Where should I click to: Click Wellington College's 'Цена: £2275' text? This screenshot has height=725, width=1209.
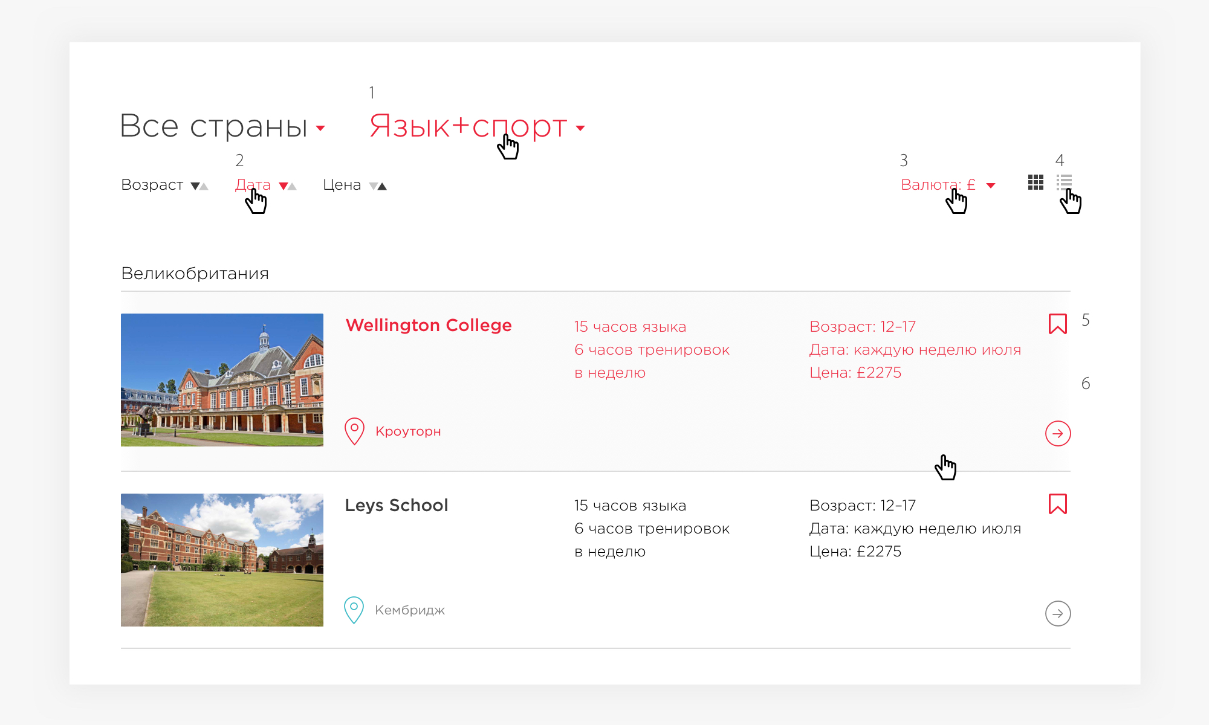coord(855,373)
